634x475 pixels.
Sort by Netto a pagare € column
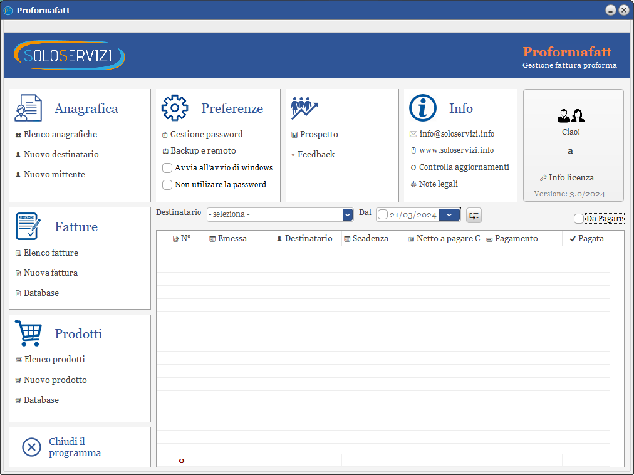pos(444,239)
